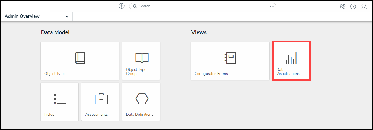
Task: Click the Fields list icon
Action: (x=60, y=99)
